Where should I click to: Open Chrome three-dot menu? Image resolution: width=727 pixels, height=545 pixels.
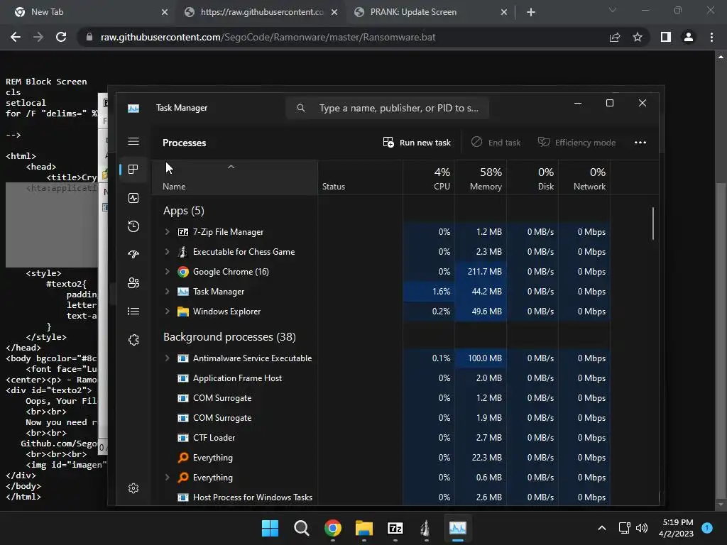[x=711, y=37]
